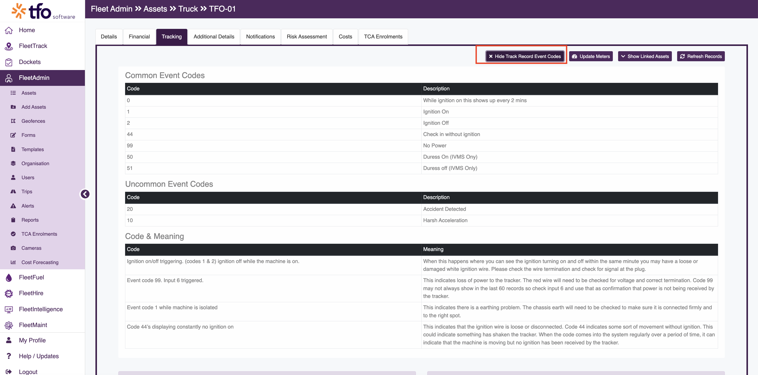Click the My Profile person icon
The width and height of the screenshot is (758, 375).
pyautogui.click(x=9, y=340)
